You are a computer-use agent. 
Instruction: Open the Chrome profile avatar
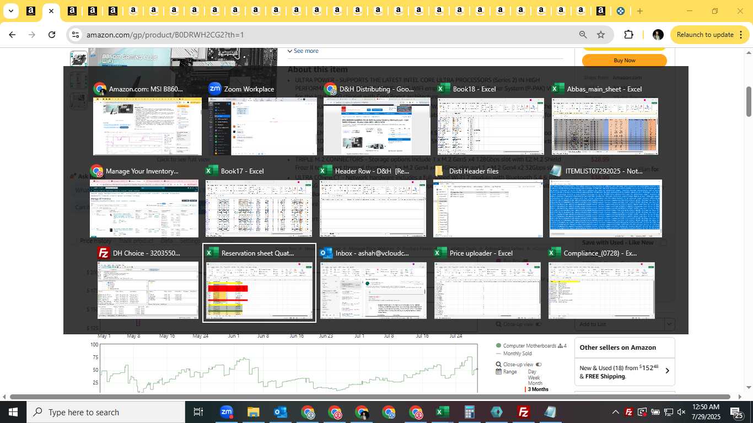(x=658, y=35)
